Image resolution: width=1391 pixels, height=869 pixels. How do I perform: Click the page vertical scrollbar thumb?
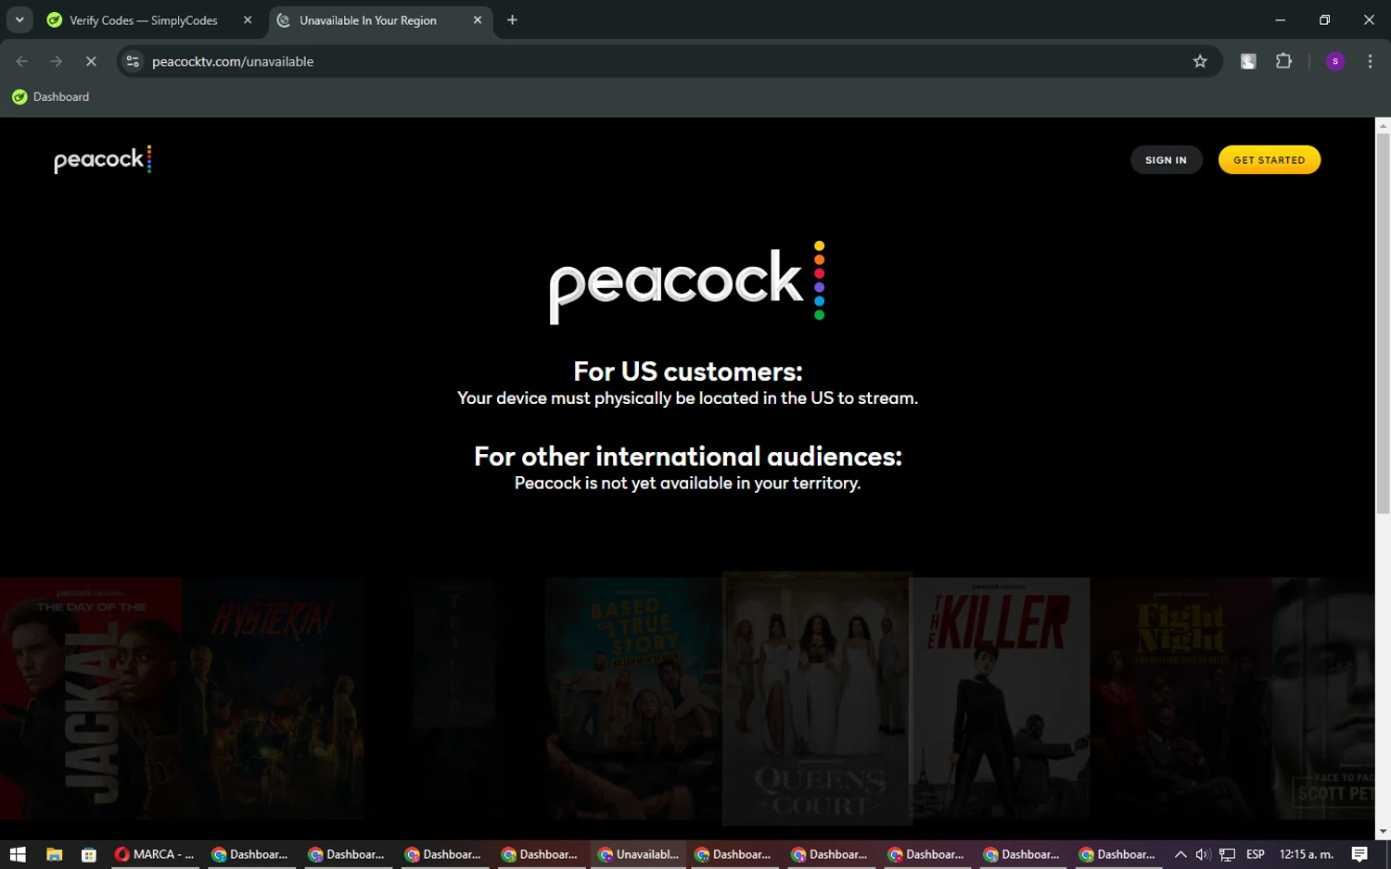tap(1383, 322)
